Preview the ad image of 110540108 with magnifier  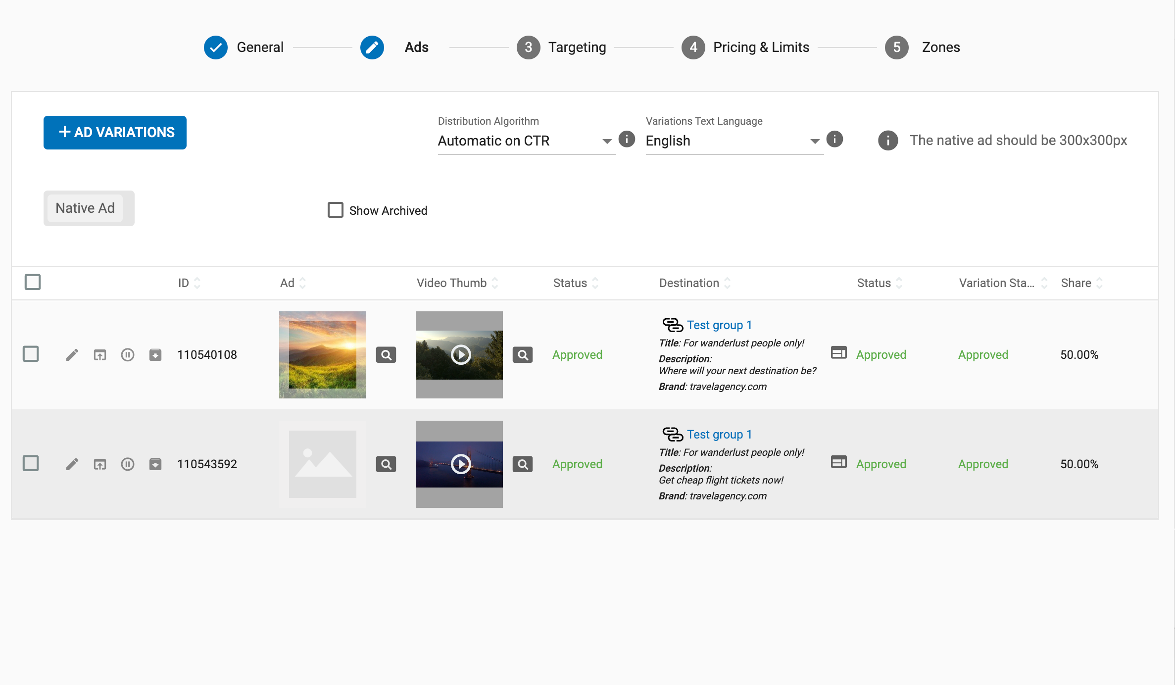(386, 354)
